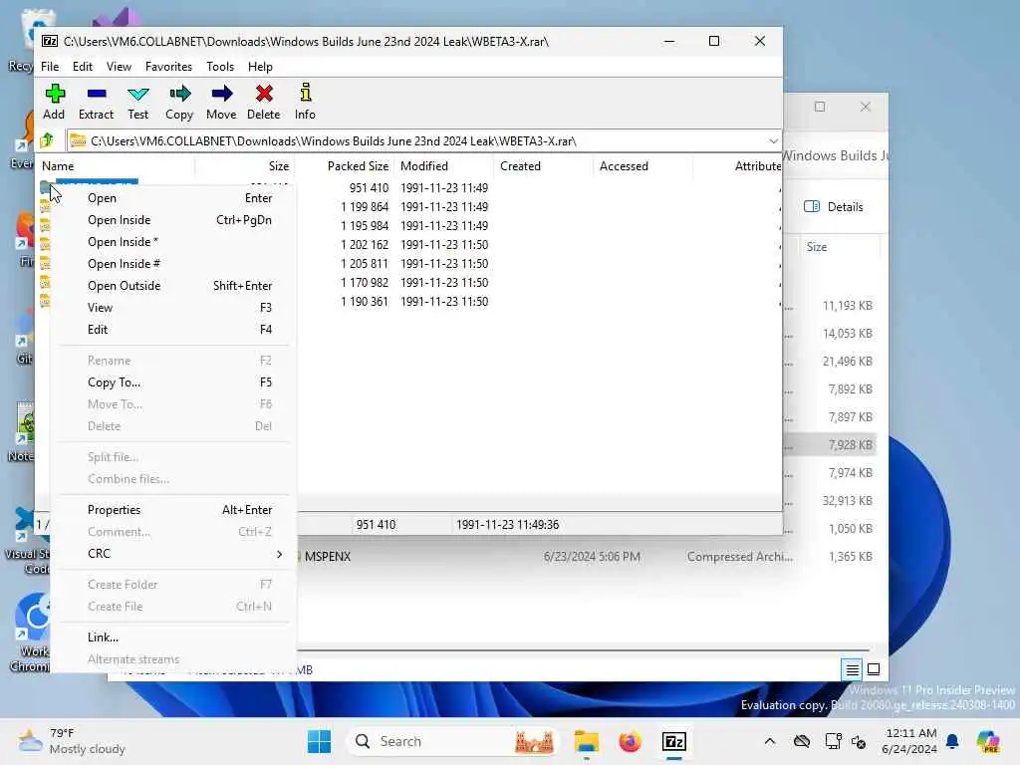This screenshot has width=1020, height=765.
Task: Choose Open Outside in context menu
Action: coord(173,286)
